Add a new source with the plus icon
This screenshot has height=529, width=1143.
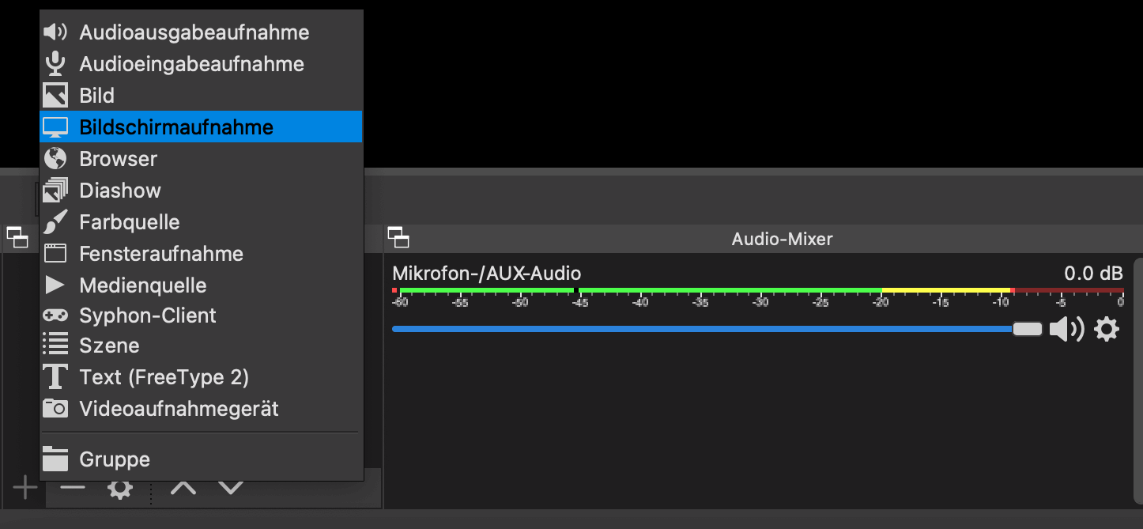pyautogui.click(x=24, y=488)
